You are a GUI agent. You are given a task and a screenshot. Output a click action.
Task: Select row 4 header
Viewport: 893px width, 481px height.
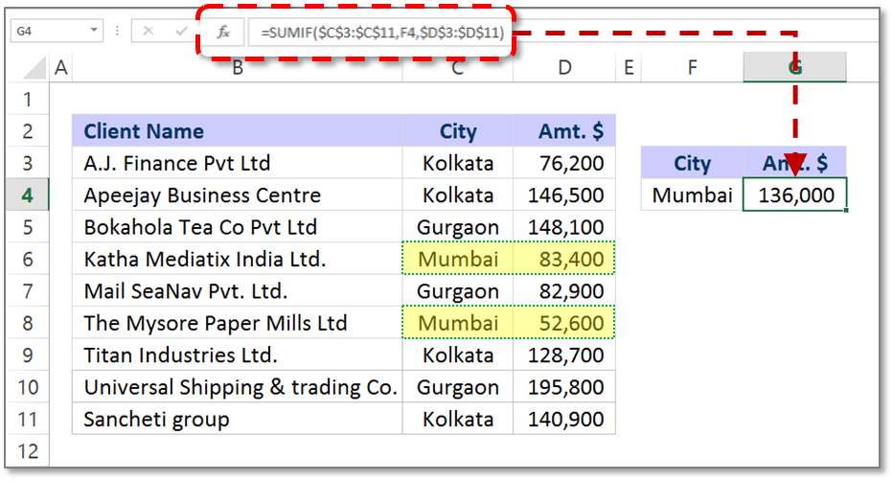tap(28, 195)
